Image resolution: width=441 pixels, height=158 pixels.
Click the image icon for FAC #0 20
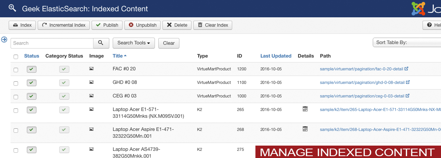click(x=91, y=69)
